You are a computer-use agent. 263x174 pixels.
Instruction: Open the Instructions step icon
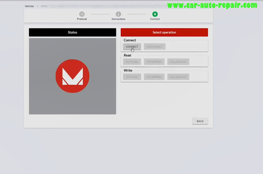(x=118, y=14)
